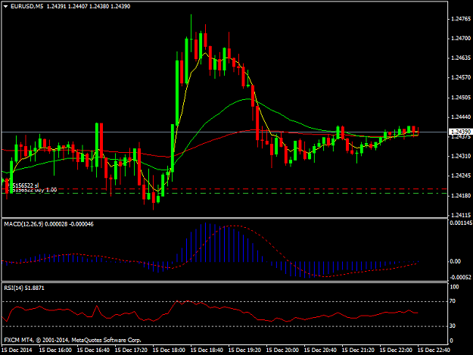Viewport: 473px width, 355px height.
Task: Select the buy 1.00 order label
Action: click(35, 190)
